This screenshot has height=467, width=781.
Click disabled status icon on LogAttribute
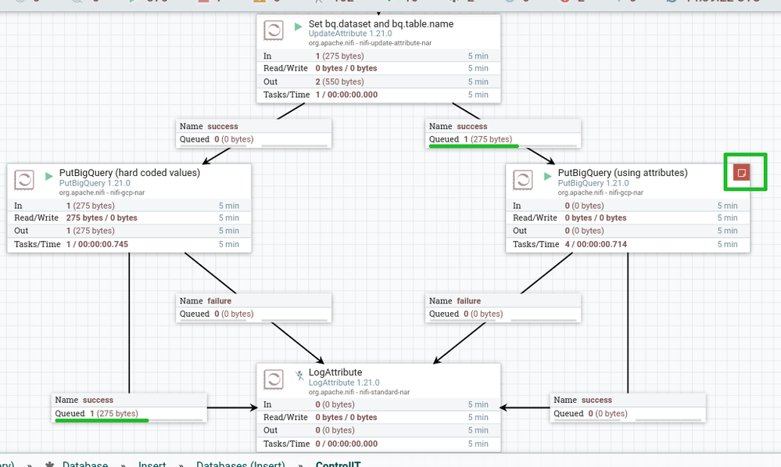[x=299, y=375]
